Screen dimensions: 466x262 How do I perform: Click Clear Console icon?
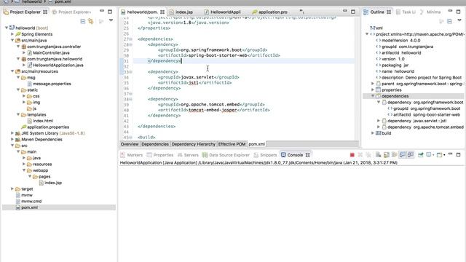[x=379, y=155]
